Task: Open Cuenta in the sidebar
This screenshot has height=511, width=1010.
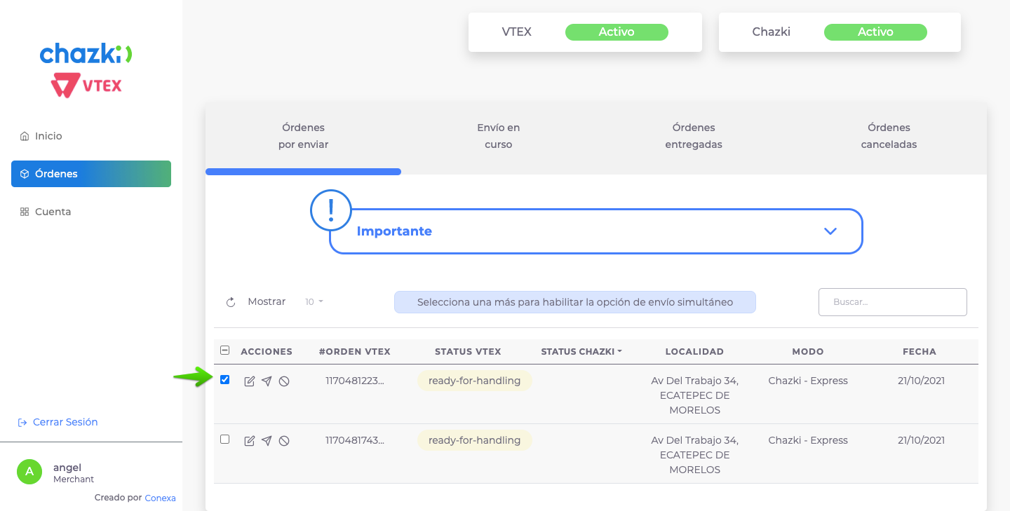Action: pos(91,212)
